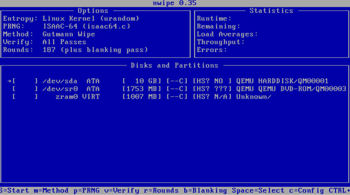Click the [--C] flag on zram0 row
Image resolution: width=350 pixels, height=195 pixels.
point(177,97)
